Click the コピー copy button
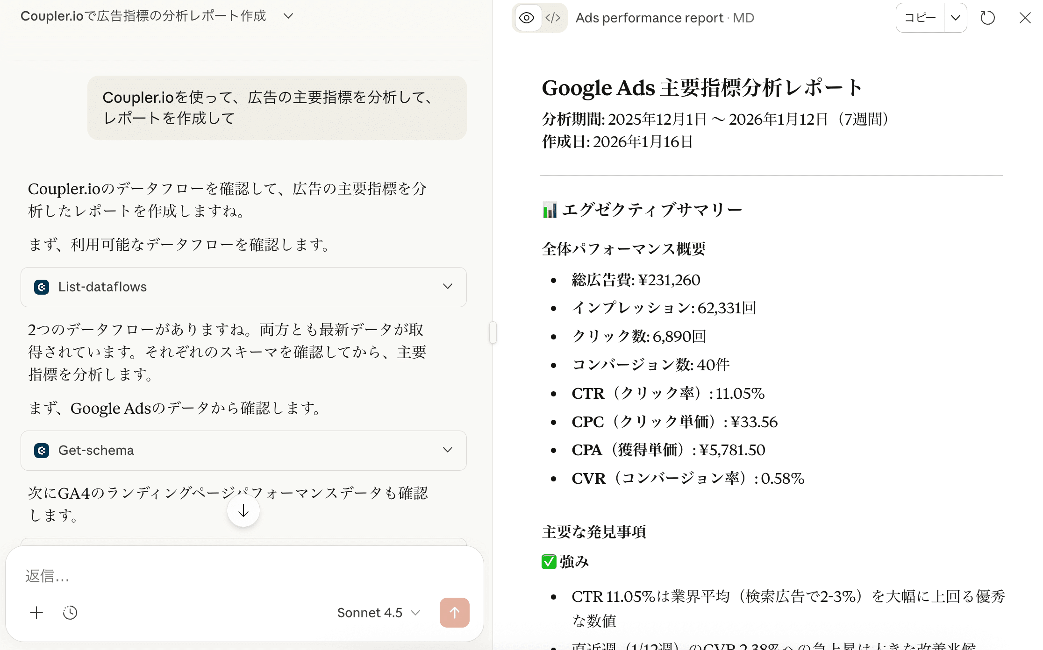The image size is (1043, 650). click(x=920, y=18)
